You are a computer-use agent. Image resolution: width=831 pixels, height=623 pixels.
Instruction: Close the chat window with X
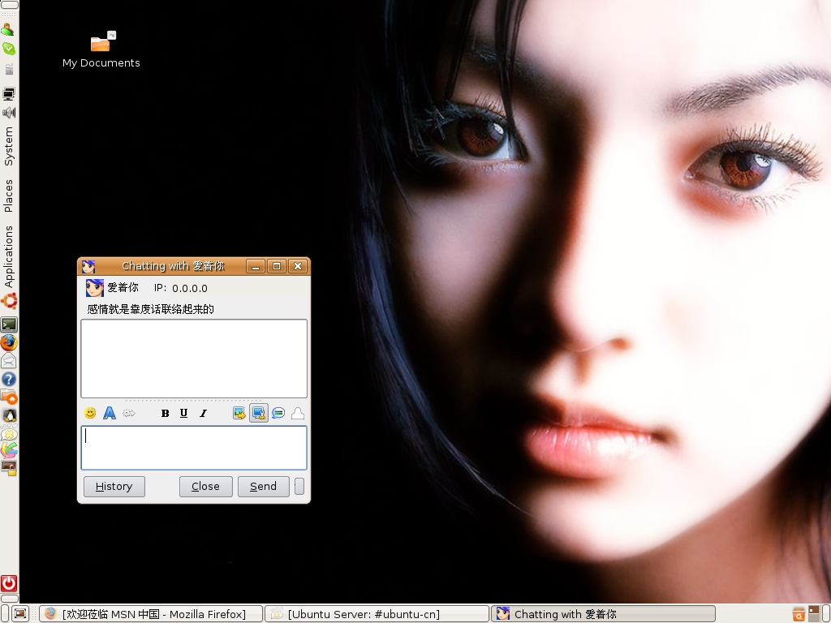tap(298, 266)
